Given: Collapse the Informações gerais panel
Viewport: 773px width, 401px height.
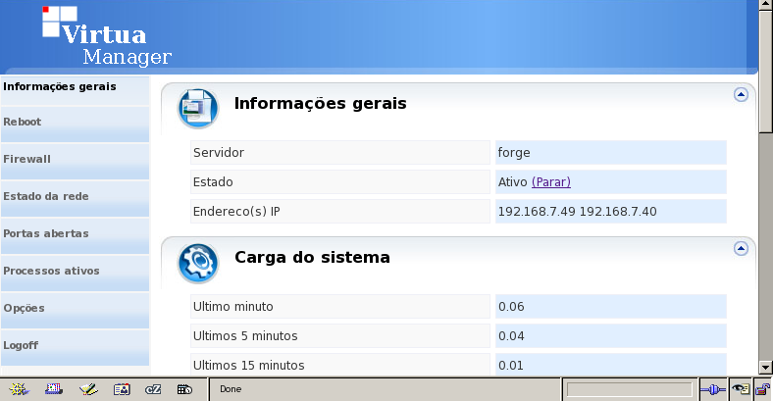Looking at the screenshot, I should 741,94.
